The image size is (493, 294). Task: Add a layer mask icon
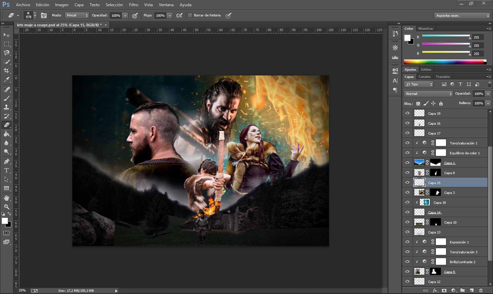(x=444, y=290)
